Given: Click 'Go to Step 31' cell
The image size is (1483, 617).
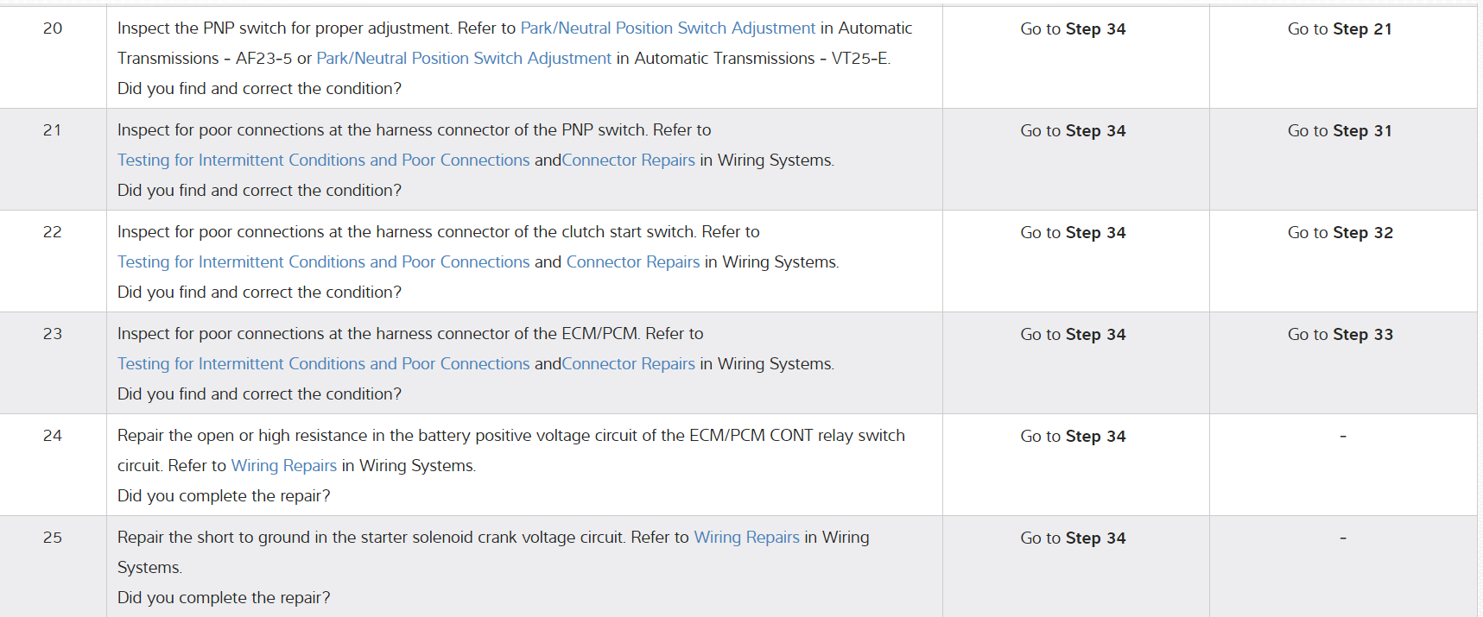Looking at the screenshot, I should tap(1340, 131).
